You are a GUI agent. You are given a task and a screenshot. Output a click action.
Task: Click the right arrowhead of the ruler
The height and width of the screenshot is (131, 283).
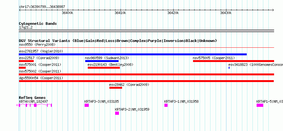(x=273, y=10)
